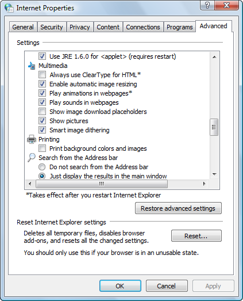Image resolution: width=243 pixels, height=301 pixels.
Task: Open the Security tab
Action: 52,27
